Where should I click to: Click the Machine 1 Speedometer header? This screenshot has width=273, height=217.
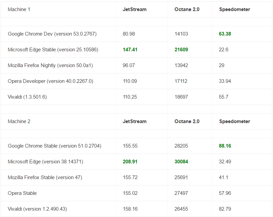point(234,9)
